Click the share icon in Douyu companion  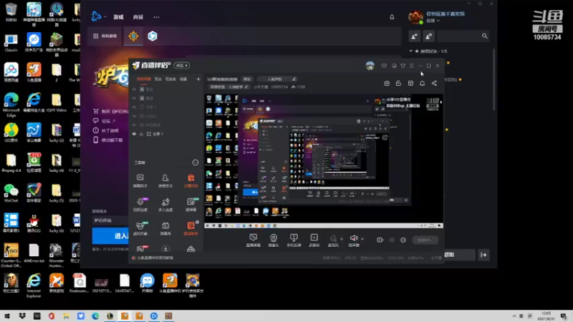click(434, 83)
